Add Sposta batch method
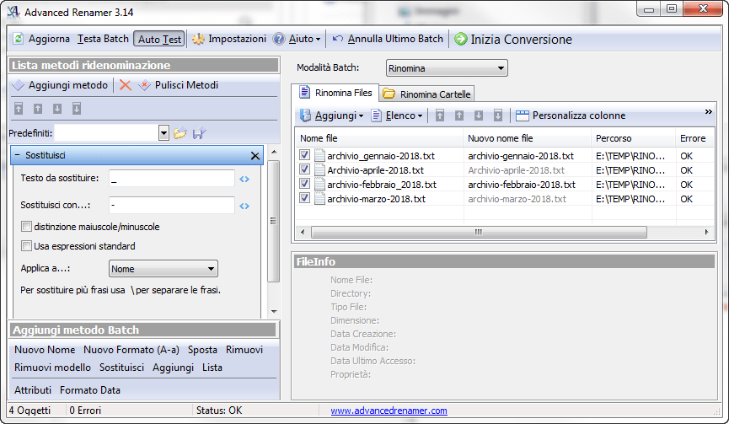This screenshot has width=729, height=424. (202, 350)
